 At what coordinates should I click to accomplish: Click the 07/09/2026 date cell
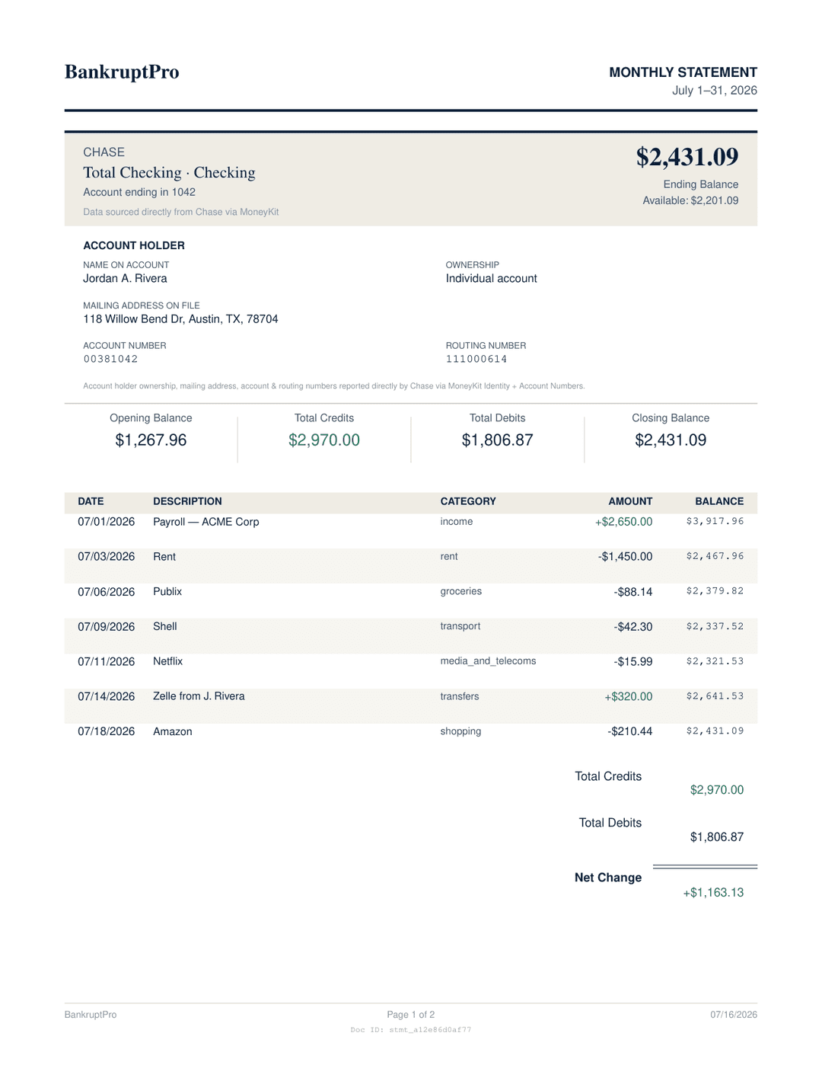[107, 628]
